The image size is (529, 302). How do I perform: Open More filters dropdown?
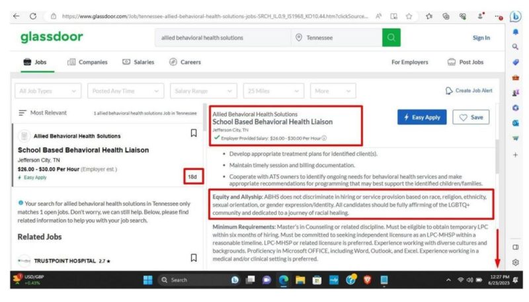pyautogui.click(x=333, y=91)
